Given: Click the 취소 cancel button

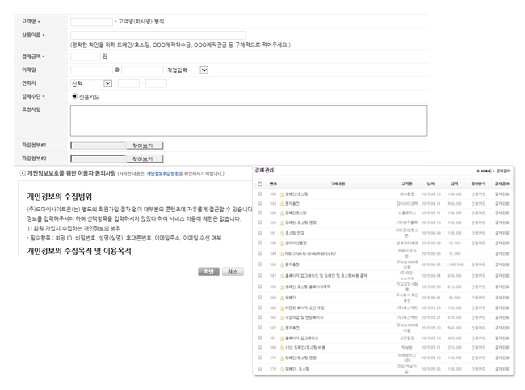Looking at the screenshot, I should (233, 272).
